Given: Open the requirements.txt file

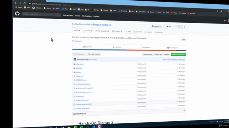Looking at the screenshot, I should 82,100.
